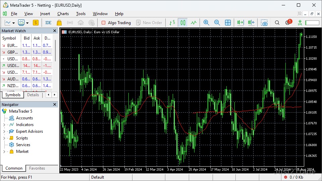Open the Market shopping bag icon

click(59, 22)
